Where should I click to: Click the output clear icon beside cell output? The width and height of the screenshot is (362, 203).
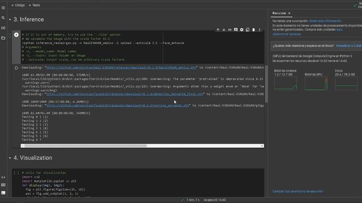pos(16,68)
